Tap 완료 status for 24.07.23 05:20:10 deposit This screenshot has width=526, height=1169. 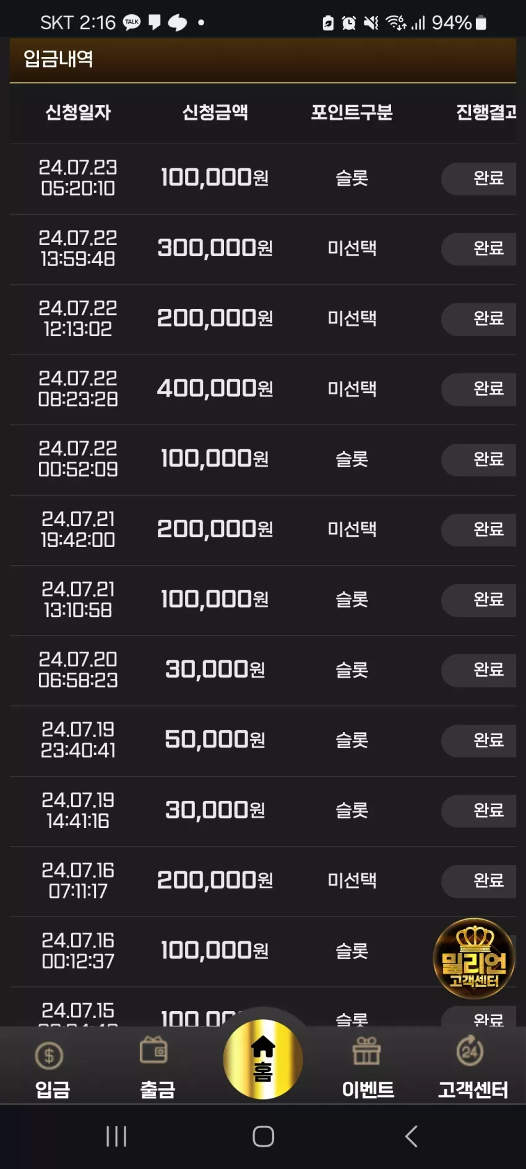(x=478, y=178)
